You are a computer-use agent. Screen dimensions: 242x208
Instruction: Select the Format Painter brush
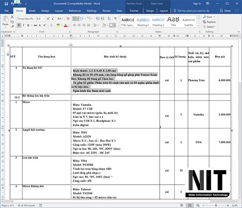[12, 26]
